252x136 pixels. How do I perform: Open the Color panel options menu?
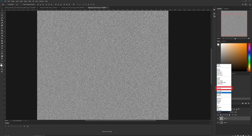[x=251, y=41]
